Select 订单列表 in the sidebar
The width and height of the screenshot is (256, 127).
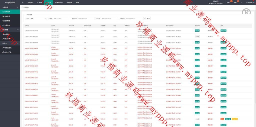click(x=7, y=12)
